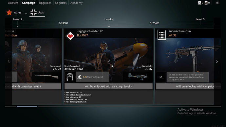Click the MP 38 weapon name
The image size is (226, 127).
click(x=172, y=35)
